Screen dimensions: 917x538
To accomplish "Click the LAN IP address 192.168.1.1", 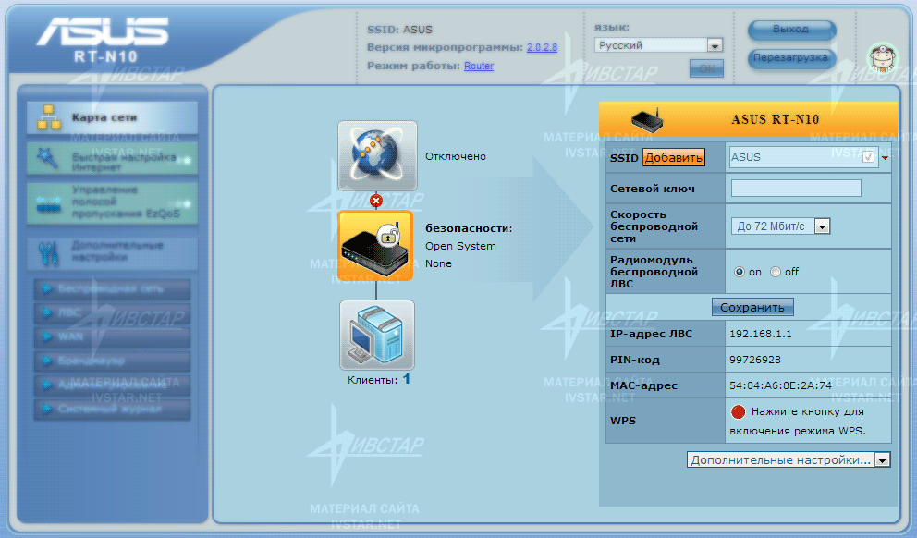I will click(760, 334).
